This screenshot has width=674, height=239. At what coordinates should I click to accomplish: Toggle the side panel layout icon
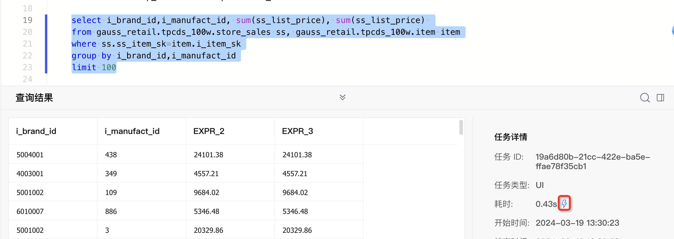point(660,98)
